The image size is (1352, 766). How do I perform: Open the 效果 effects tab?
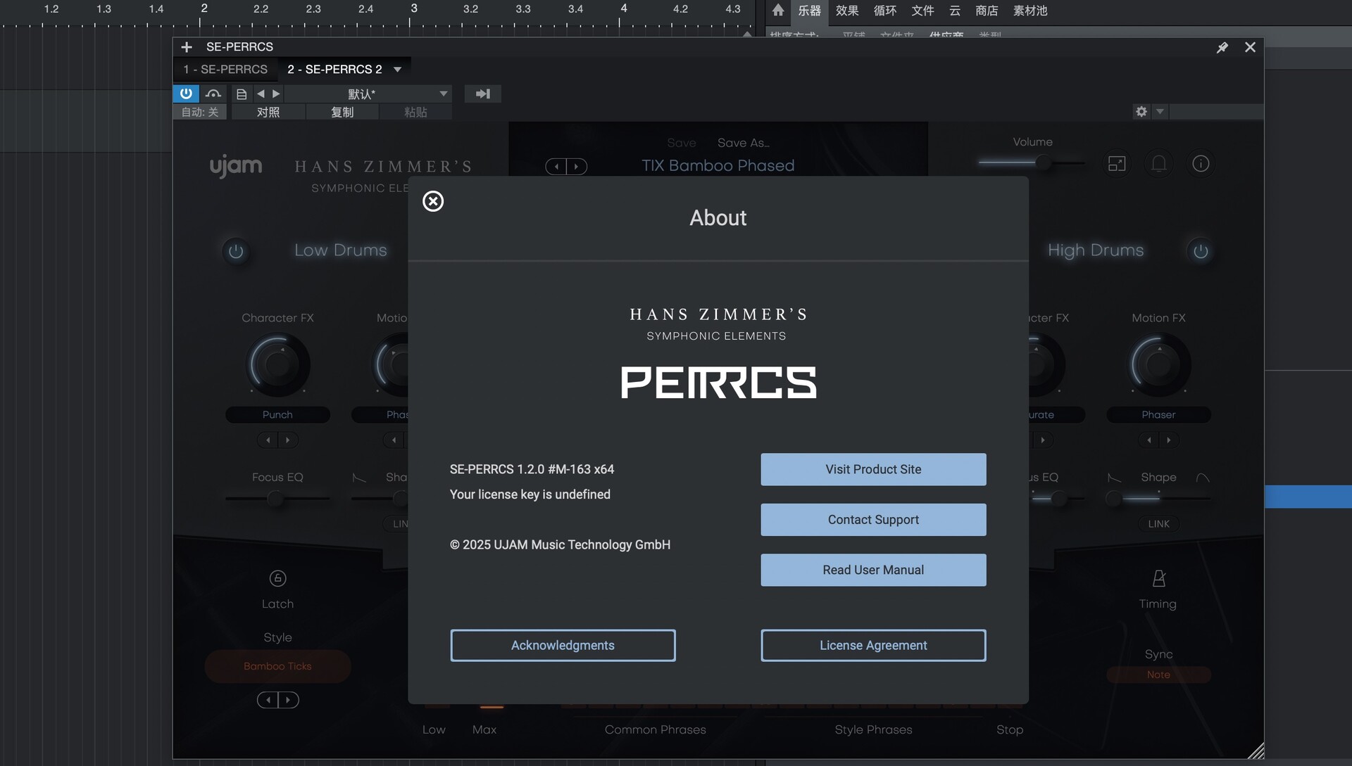tap(847, 11)
